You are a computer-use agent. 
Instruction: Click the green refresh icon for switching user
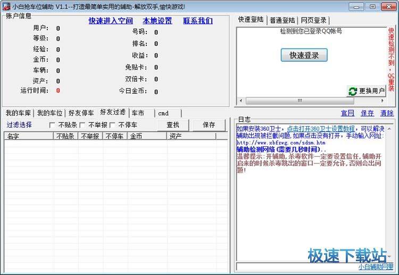tap(353, 91)
